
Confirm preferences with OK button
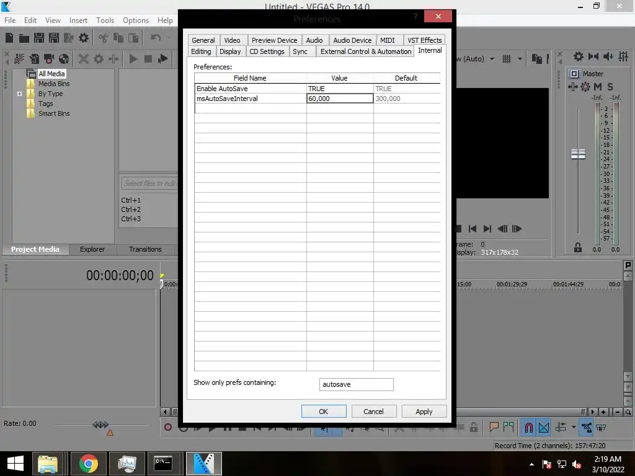point(324,412)
